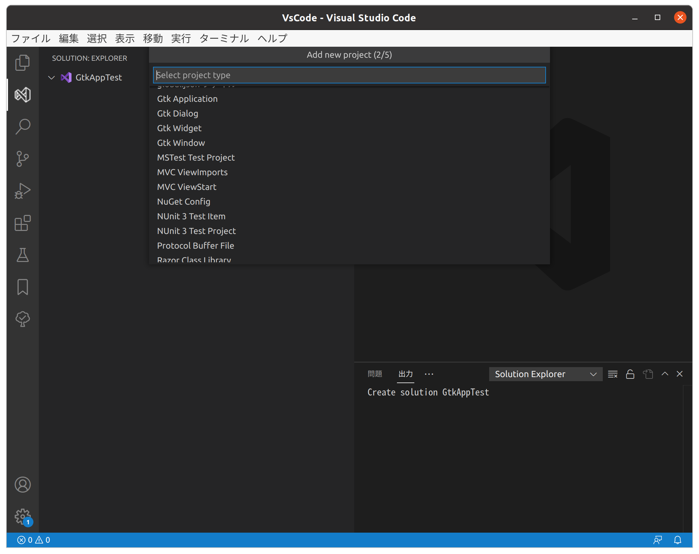Collapse the GtkAppTest solution node
699x554 pixels.
pyautogui.click(x=51, y=77)
